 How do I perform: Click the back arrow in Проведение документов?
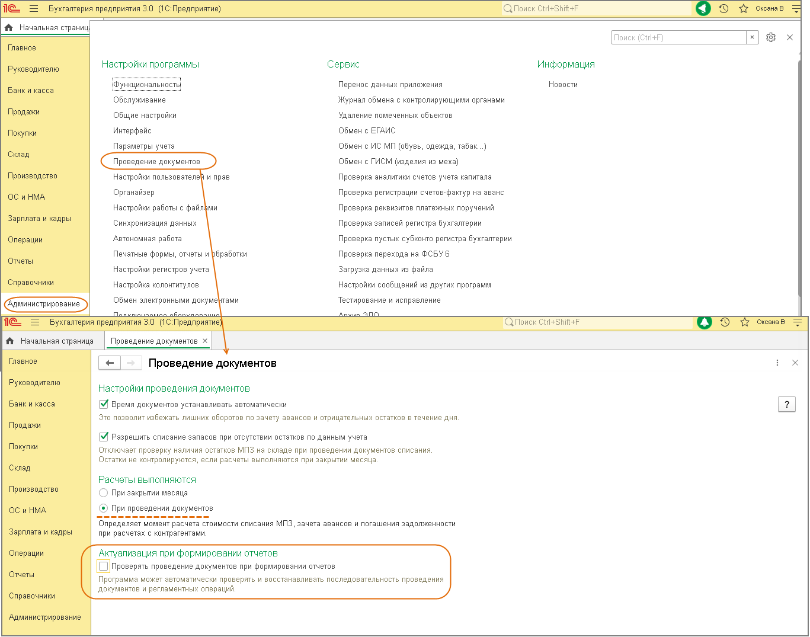(x=110, y=363)
